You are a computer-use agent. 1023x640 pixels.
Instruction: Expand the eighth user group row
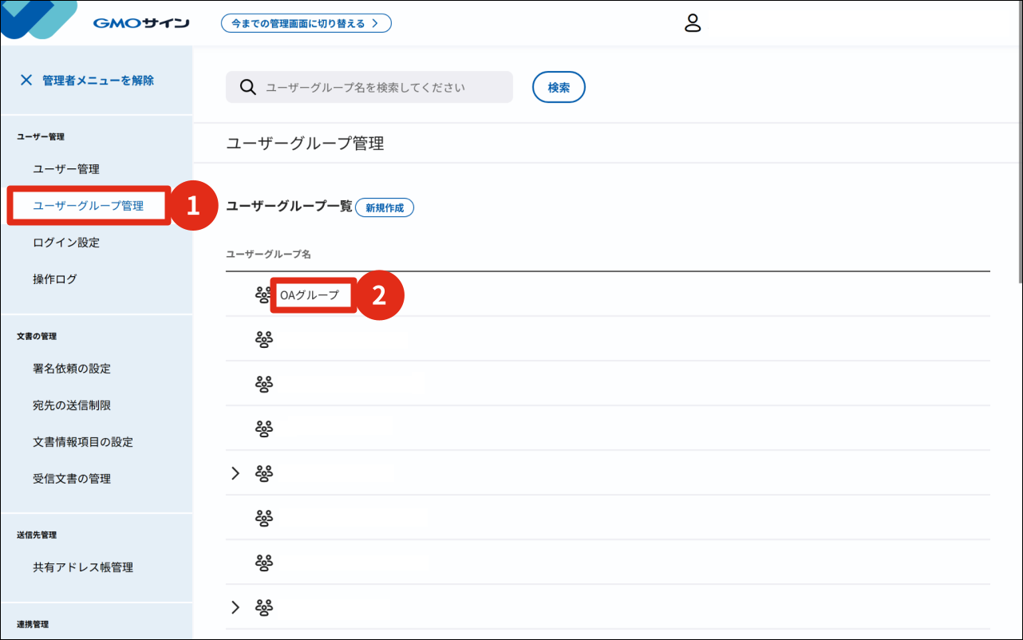click(235, 607)
